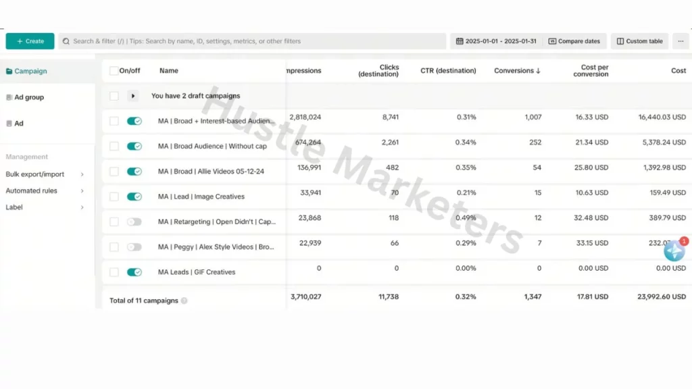Click the Conversions column sort arrow
This screenshot has height=389, width=692.
click(538, 71)
